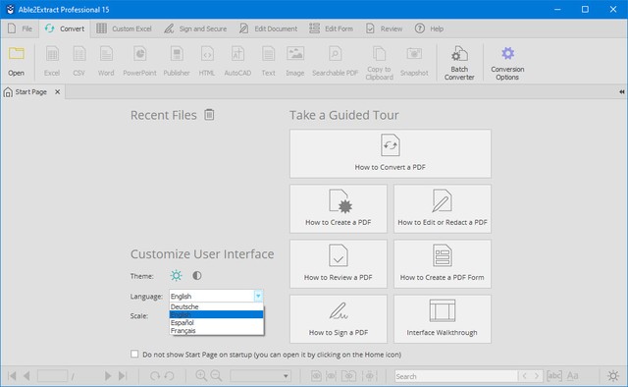Open the Help tab
Viewport: 628px width, 387px height.
[x=430, y=28]
